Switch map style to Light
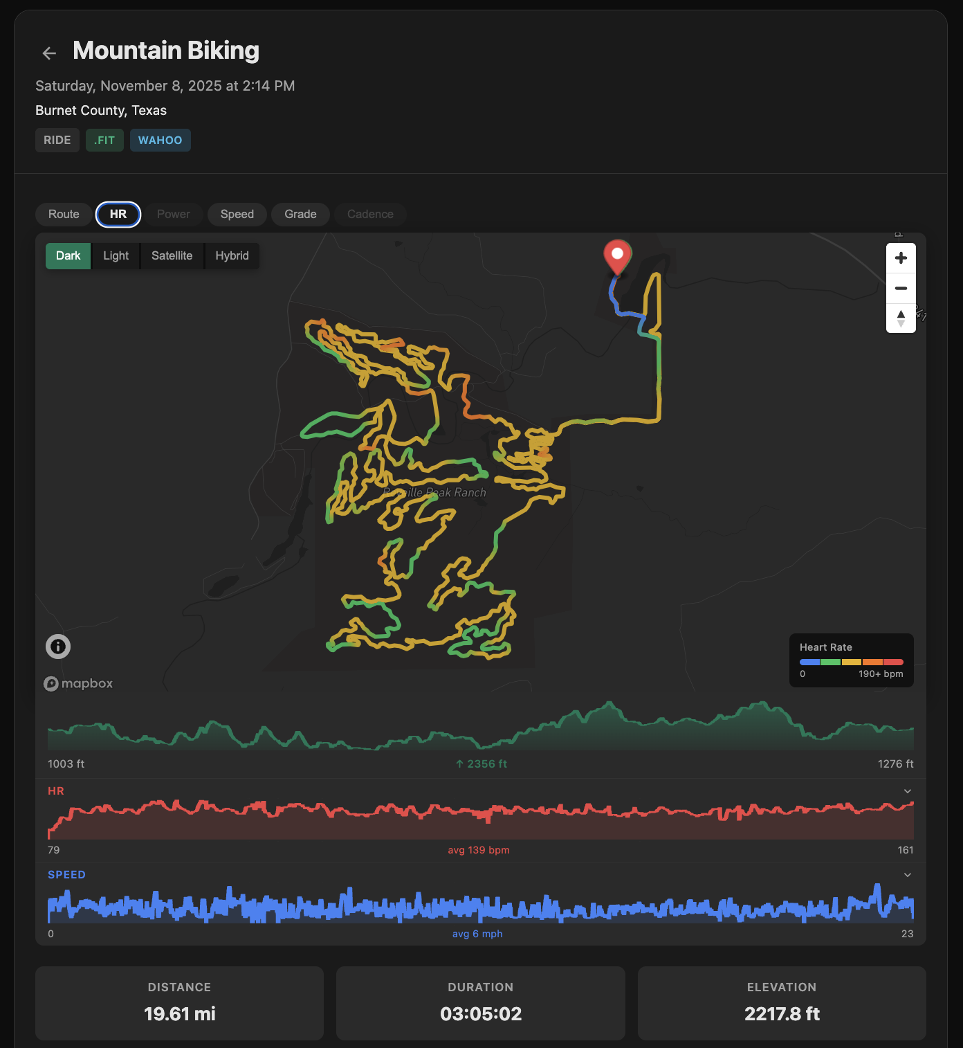963x1048 pixels. coord(115,255)
